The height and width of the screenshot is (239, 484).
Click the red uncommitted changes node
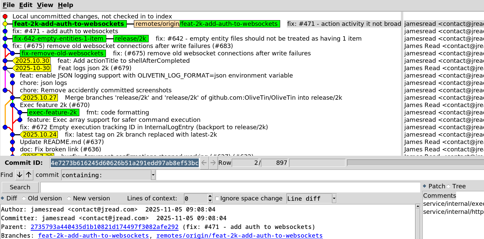pyautogui.click(x=5, y=16)
